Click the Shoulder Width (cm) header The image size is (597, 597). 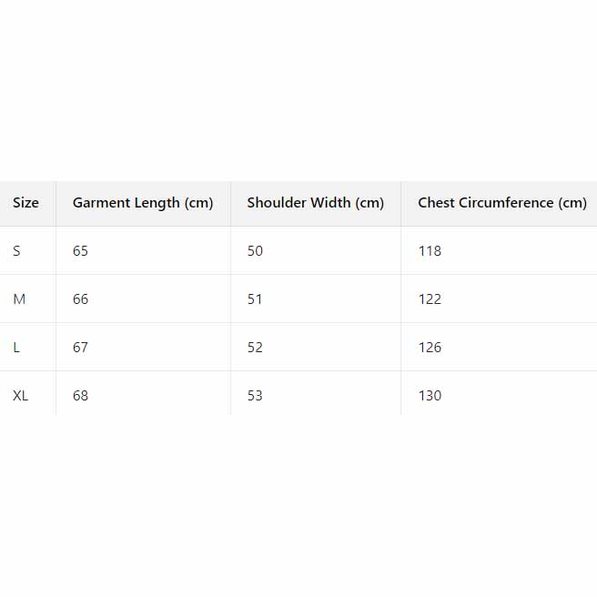click(315, 203)
